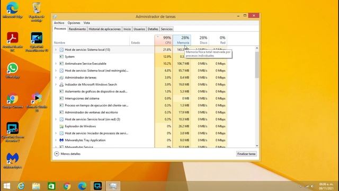Expand the Administrador de tareas process row

[56, 77]
